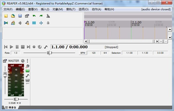Screen dimensions: 174x111
Task: Stop playback with the square button
Action: 23,47
